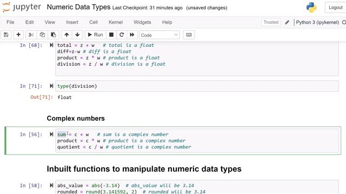346x194 pixels.
Task: Restart the kernel icon
Action: click(122, 34)
